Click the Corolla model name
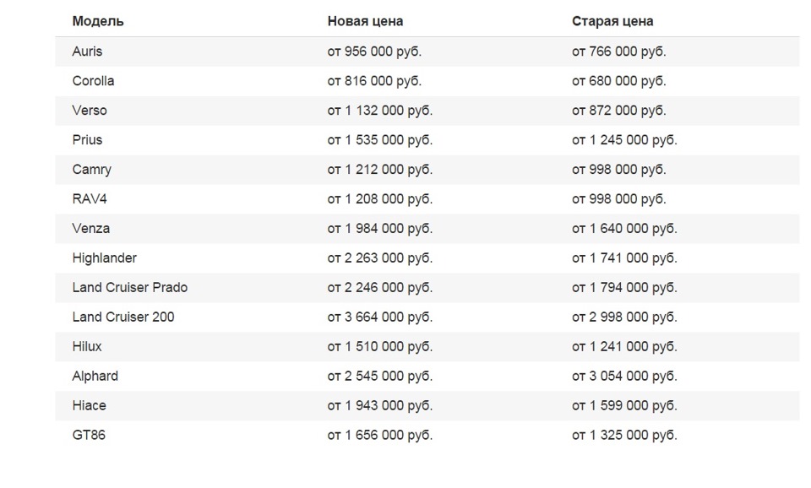Screen dimensions: 811x488 (93, 81)
